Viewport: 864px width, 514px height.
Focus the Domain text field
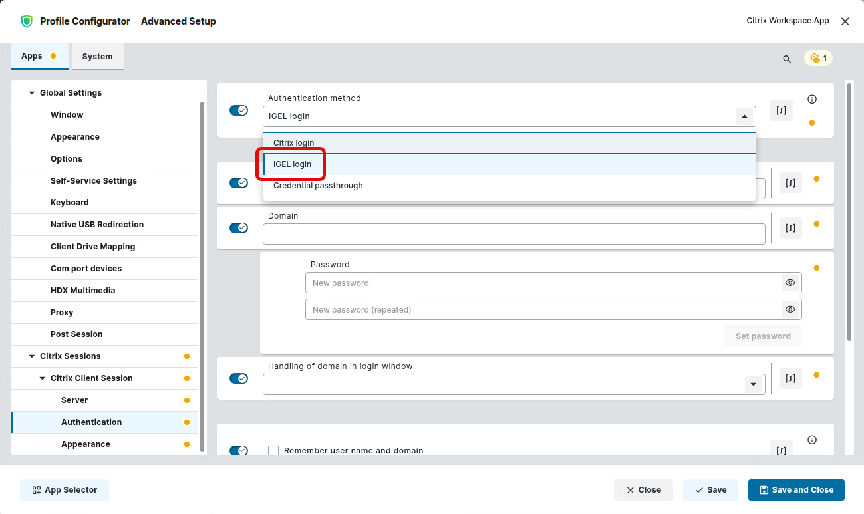pyautogui.click(x=514, y=234)
